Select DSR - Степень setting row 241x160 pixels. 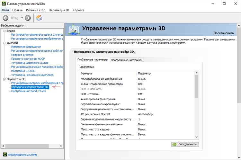(137, 94)
